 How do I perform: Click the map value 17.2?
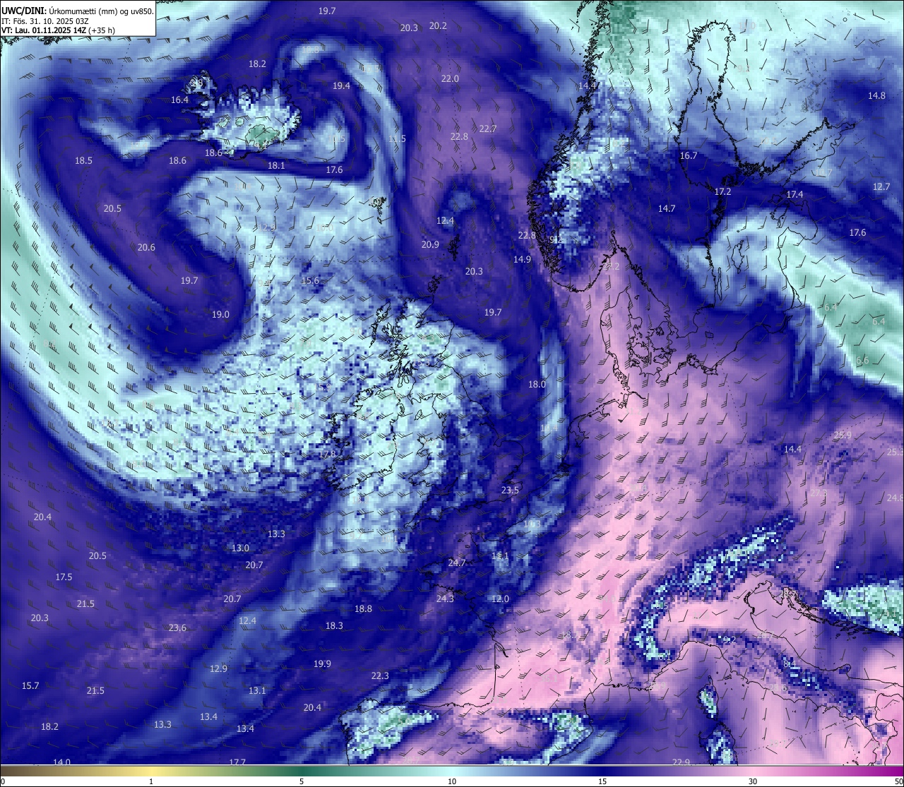722,191
